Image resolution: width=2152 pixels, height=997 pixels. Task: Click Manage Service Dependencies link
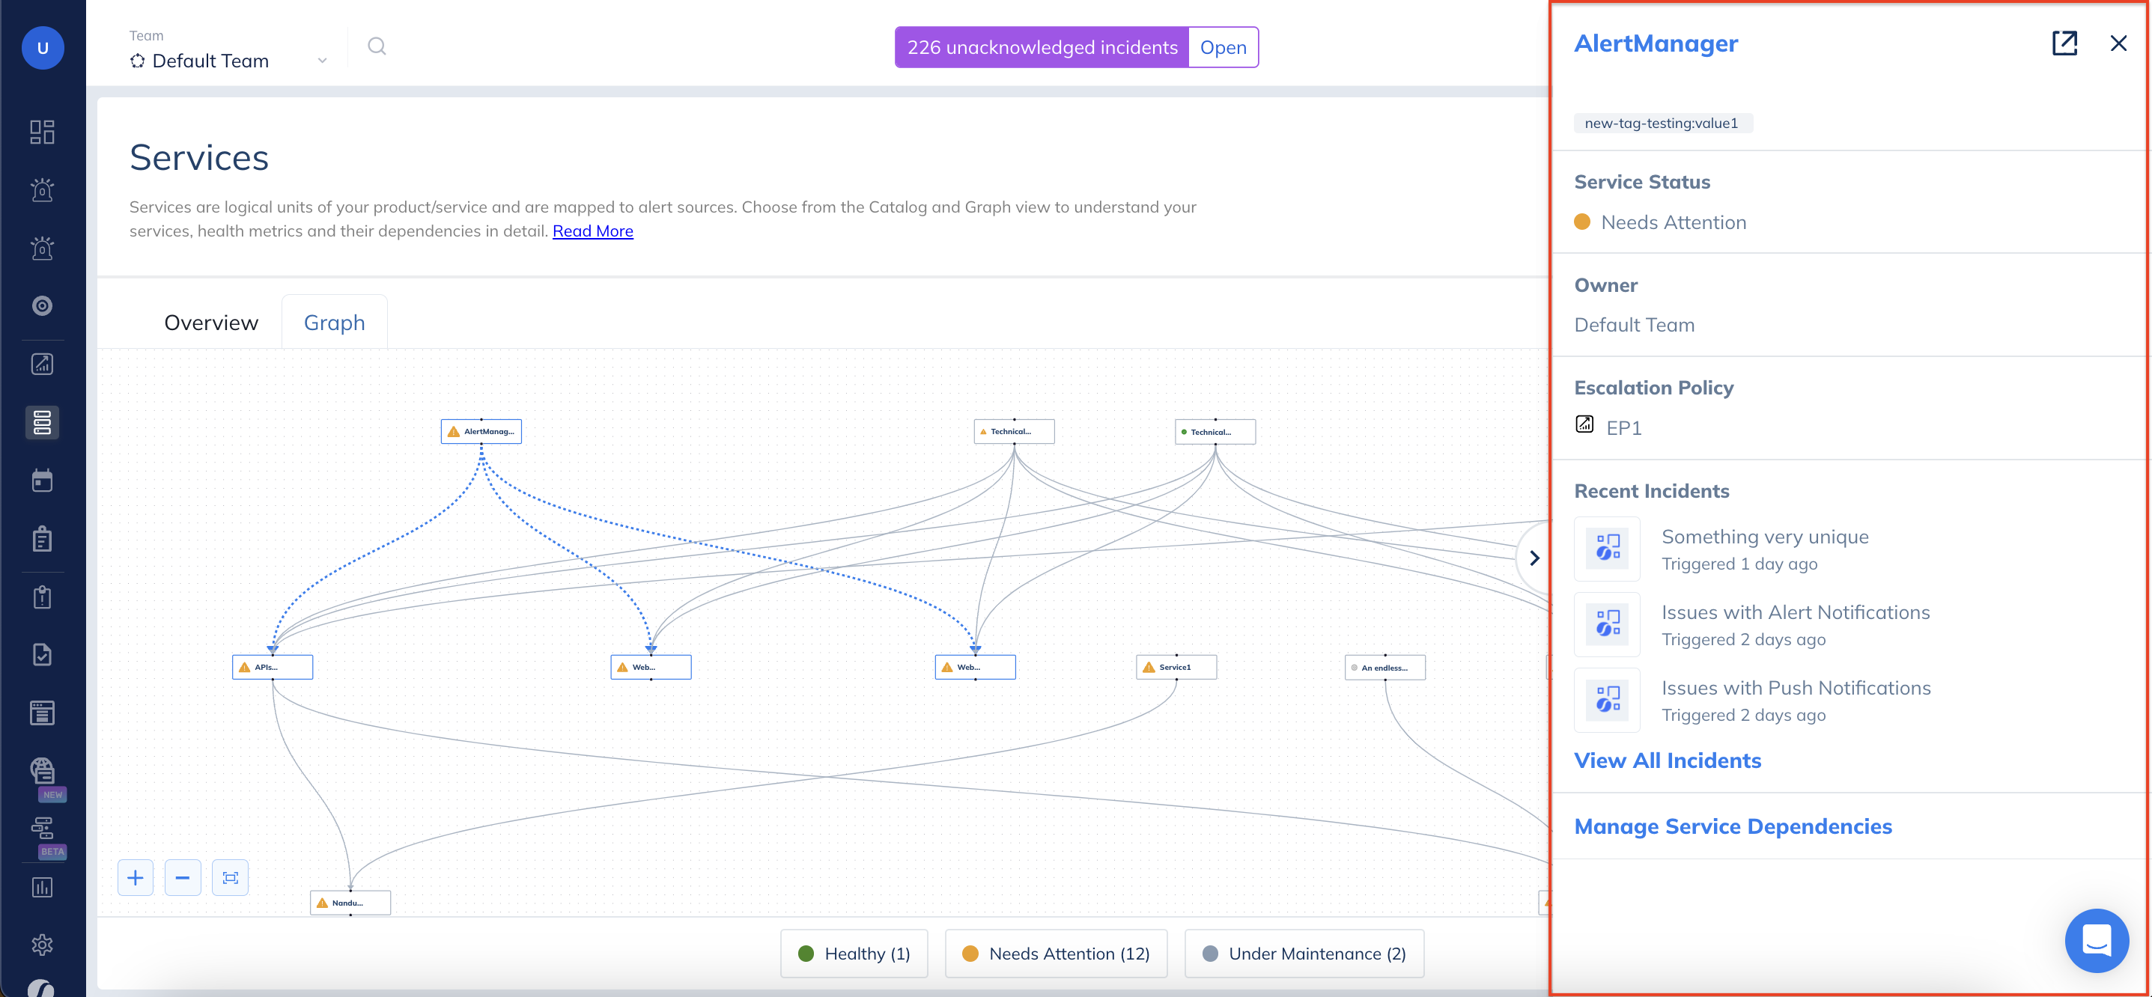pyautogui.click(x=1733, y=826)
